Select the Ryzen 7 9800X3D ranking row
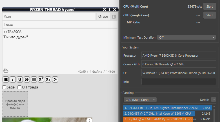Screen dimensions: 220x122 click(x=168, y=119)
